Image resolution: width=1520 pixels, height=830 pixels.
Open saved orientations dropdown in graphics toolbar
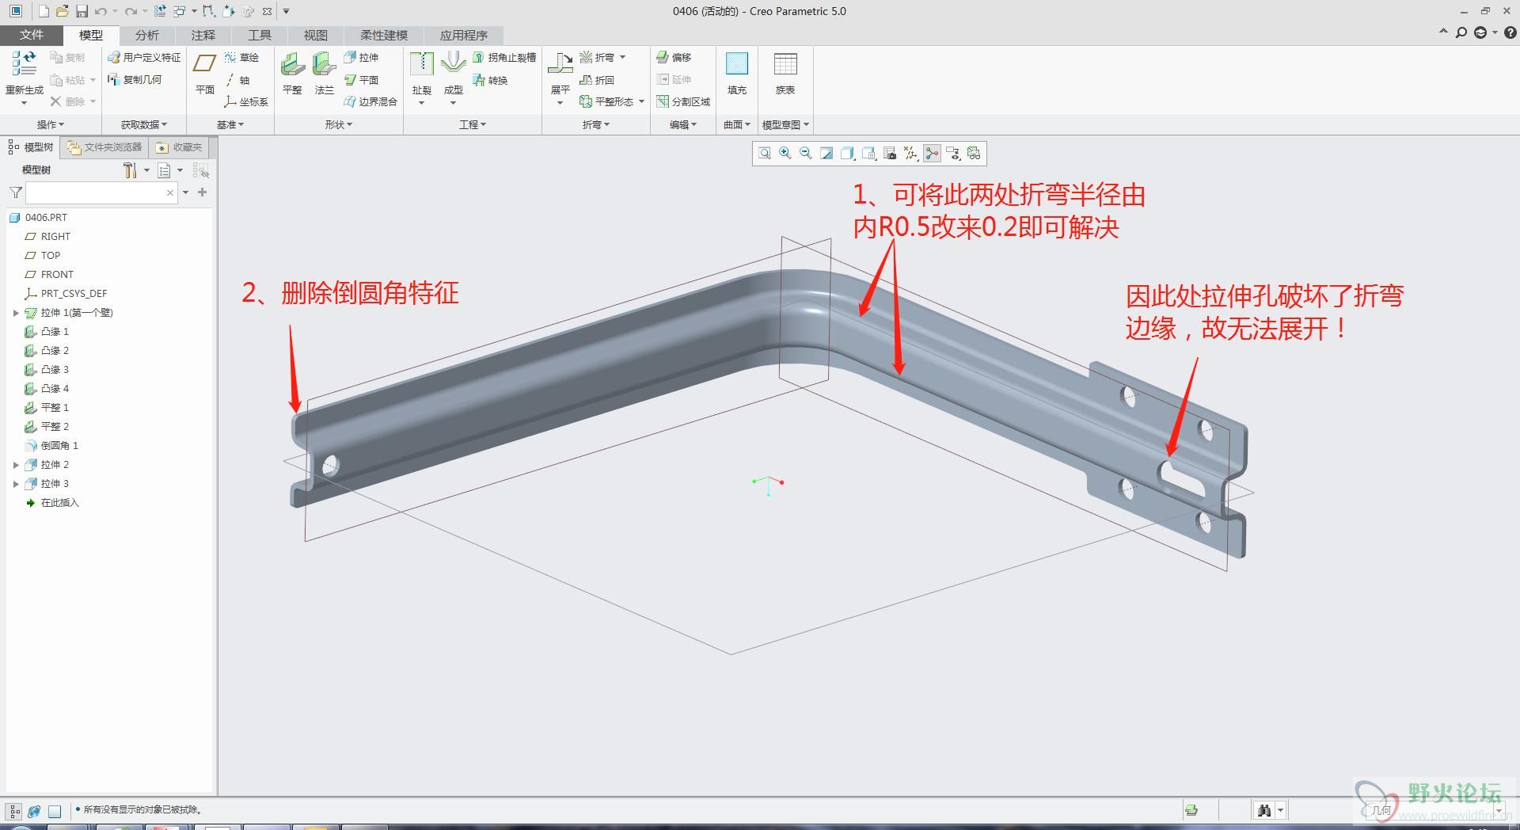(869, 153)
